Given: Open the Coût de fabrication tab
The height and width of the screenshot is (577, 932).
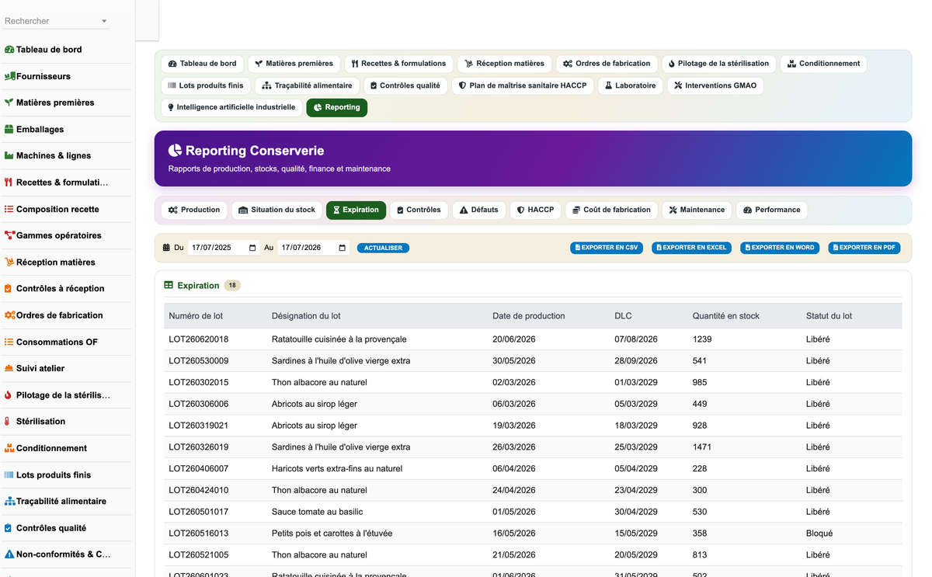Looking at the screenshot, I should pyautogui.click(x=611, y=210).
